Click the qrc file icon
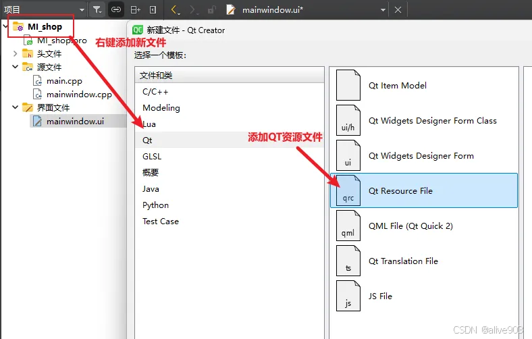Image resolution: width=532 pixels, height=339 pixels. pyautogui.click(x=348, y=190)
